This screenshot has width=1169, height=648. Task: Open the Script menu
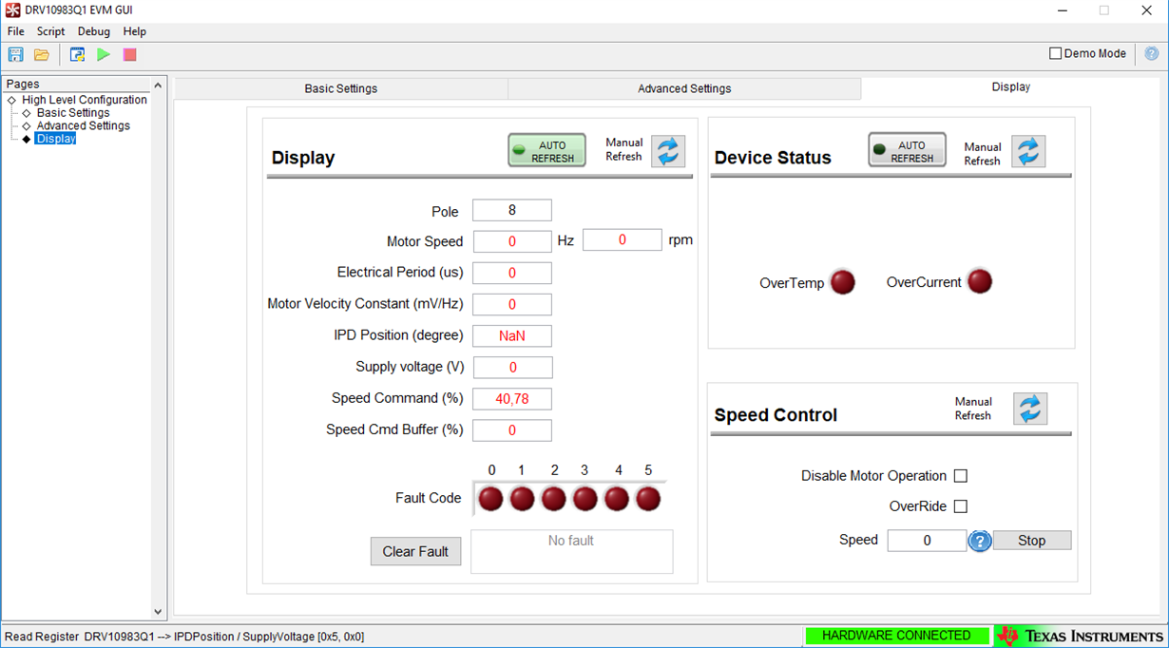point(50,31)
